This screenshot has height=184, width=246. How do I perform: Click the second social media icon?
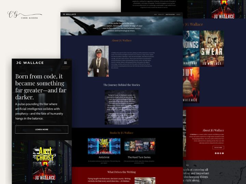point(218,153)
